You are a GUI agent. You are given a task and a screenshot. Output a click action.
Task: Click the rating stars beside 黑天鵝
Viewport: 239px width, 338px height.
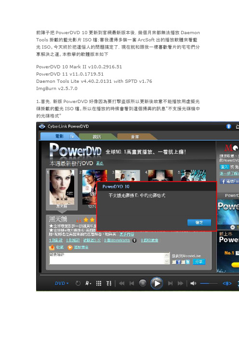pos(89,220)
